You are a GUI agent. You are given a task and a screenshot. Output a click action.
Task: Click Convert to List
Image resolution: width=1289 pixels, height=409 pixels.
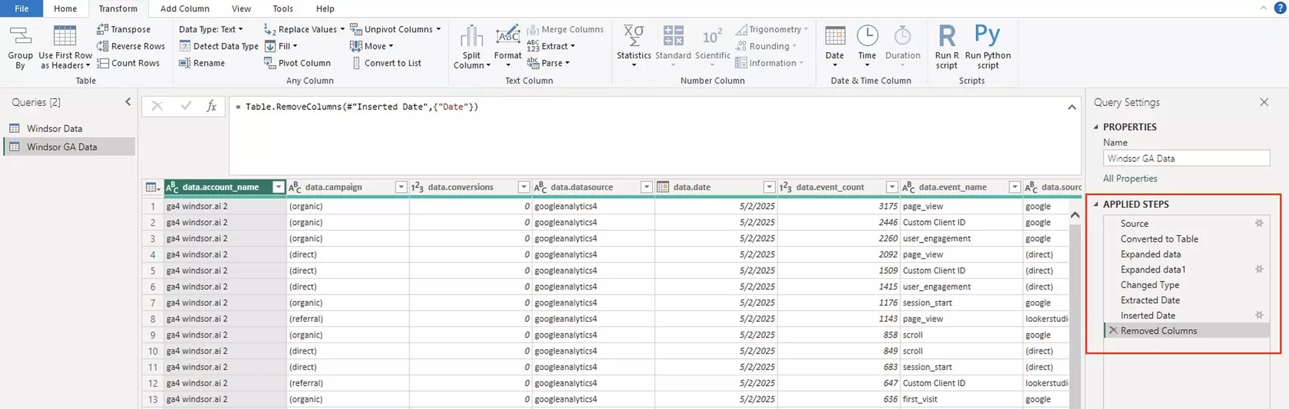coord(387,63)
